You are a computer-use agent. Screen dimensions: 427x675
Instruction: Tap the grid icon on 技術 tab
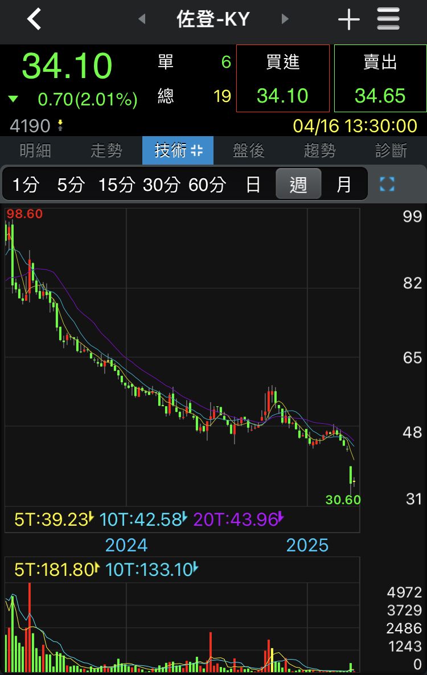[x=197, y=151]
